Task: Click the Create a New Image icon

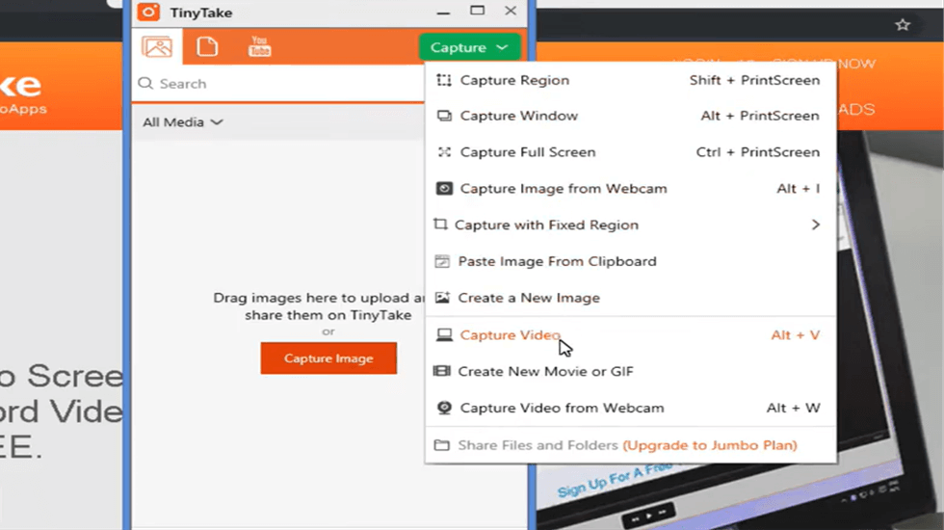Action: [442, 298]
